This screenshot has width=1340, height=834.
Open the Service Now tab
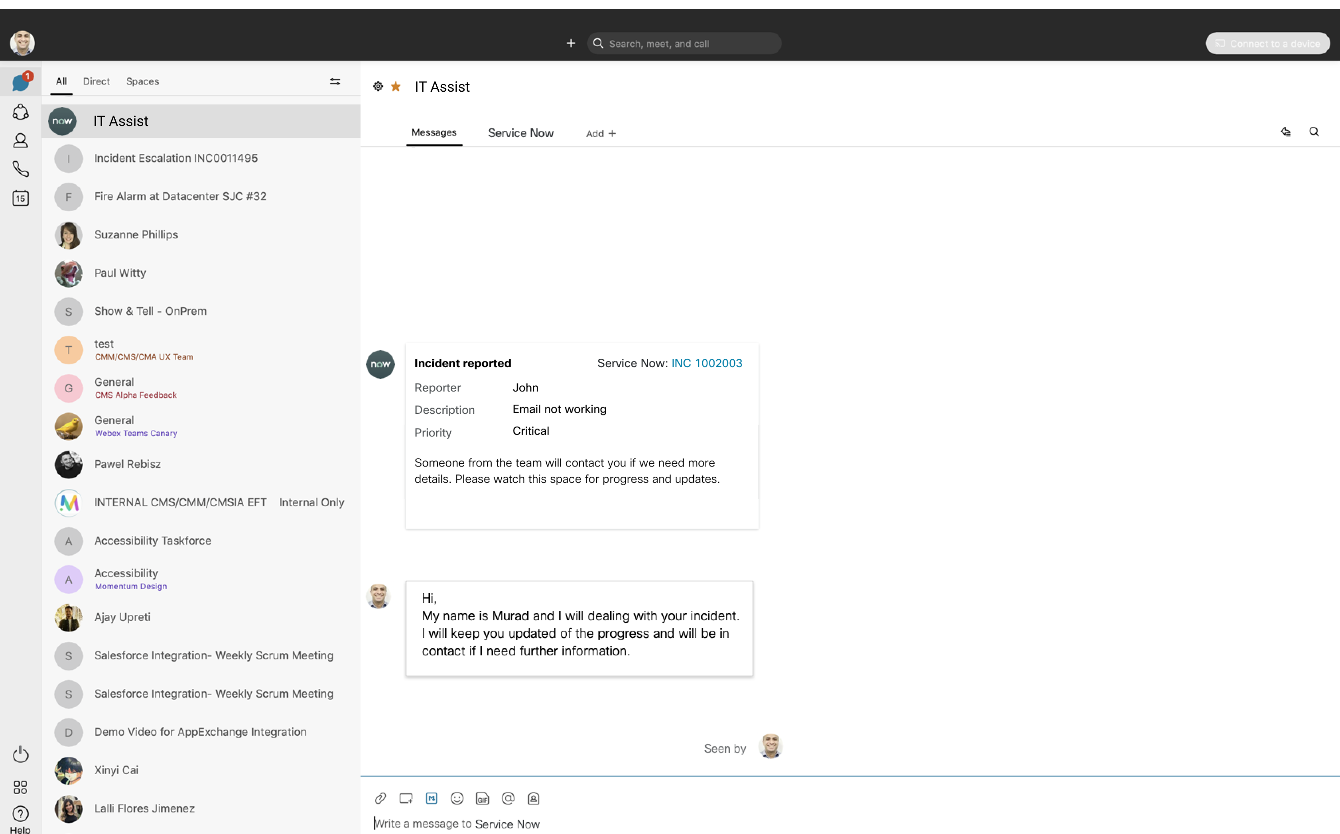click(521, 133)
